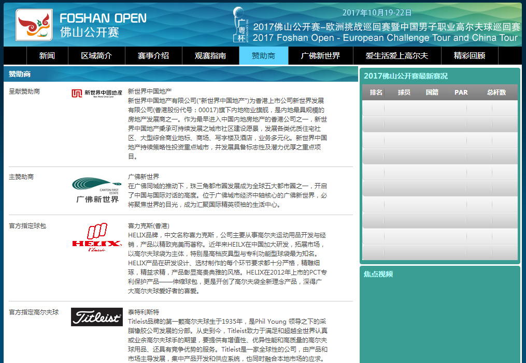The width and height of the screenshot is (526, 363).
Task: Click the 2017年10月19-22日 date text
Action: 377,13
